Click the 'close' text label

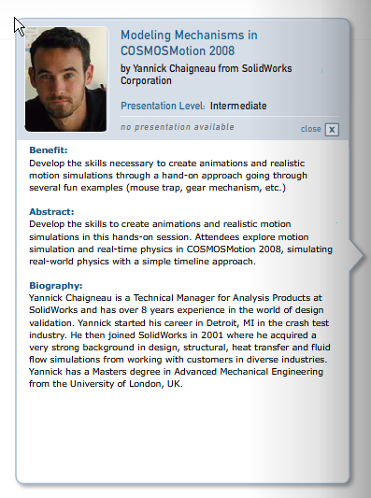[310, 129]
